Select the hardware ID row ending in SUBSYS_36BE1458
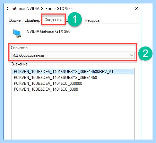 [x=73, y=78]
